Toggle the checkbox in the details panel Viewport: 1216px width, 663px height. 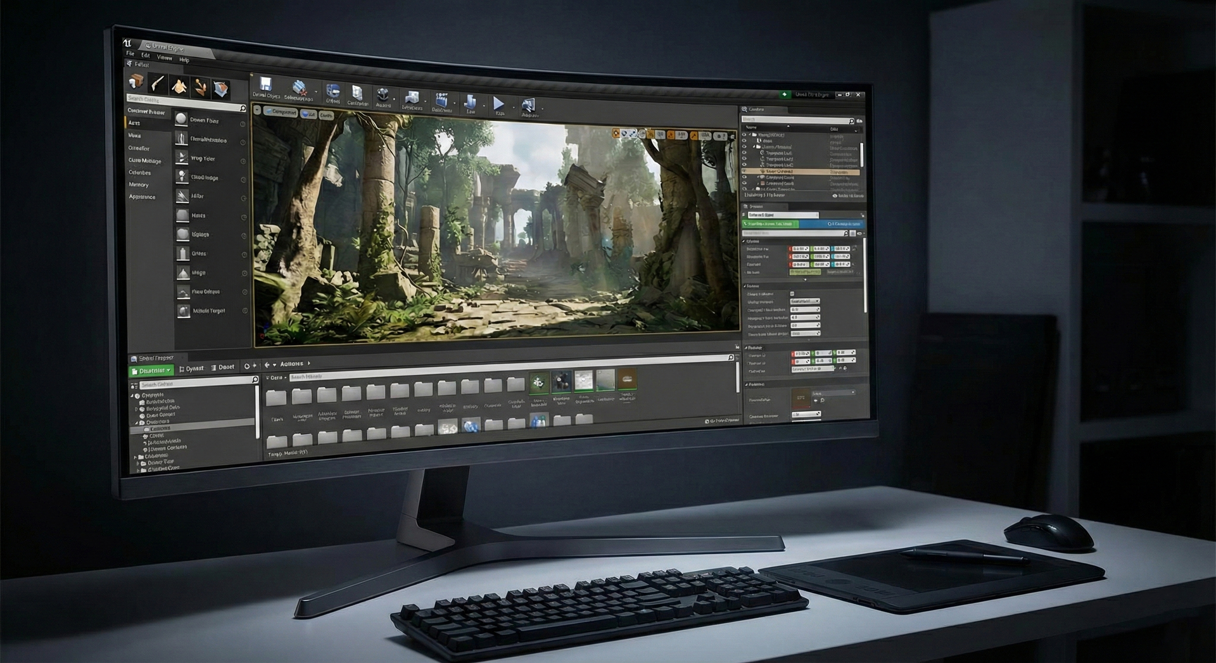792,294
